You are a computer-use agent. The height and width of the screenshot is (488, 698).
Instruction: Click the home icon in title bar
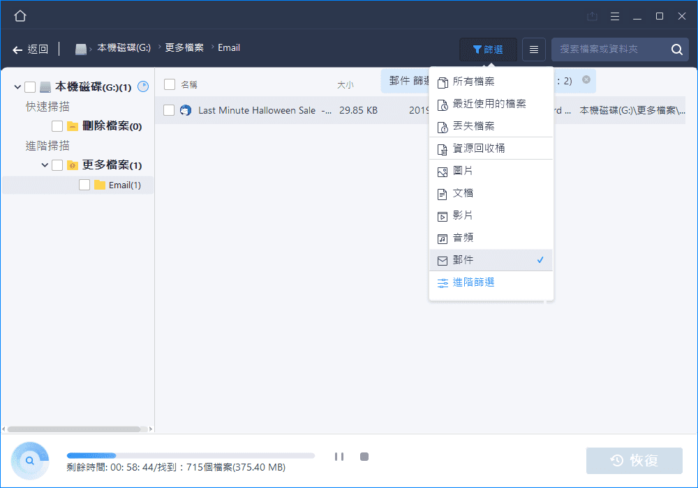20,15
